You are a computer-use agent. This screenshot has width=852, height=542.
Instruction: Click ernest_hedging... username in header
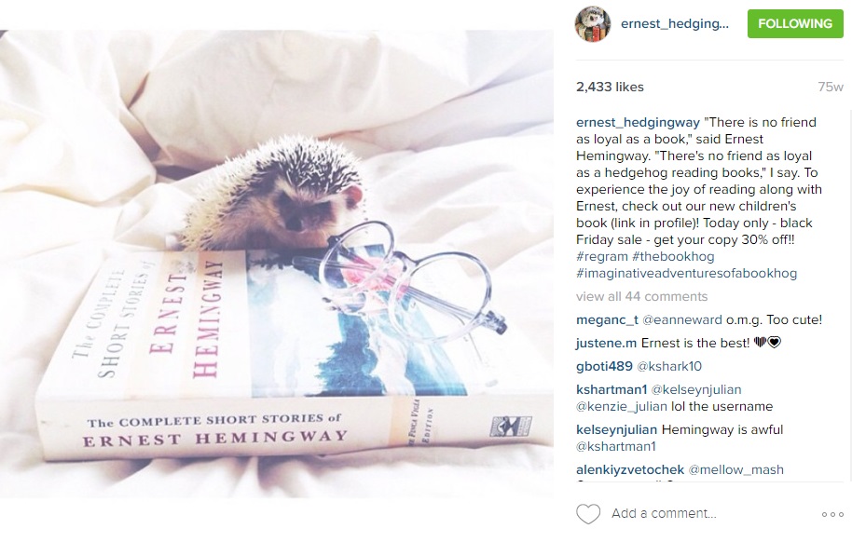(x=674, y=24)
